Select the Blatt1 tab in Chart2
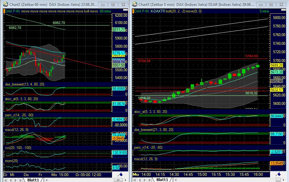289x182 pixels. tap(33, 180)
